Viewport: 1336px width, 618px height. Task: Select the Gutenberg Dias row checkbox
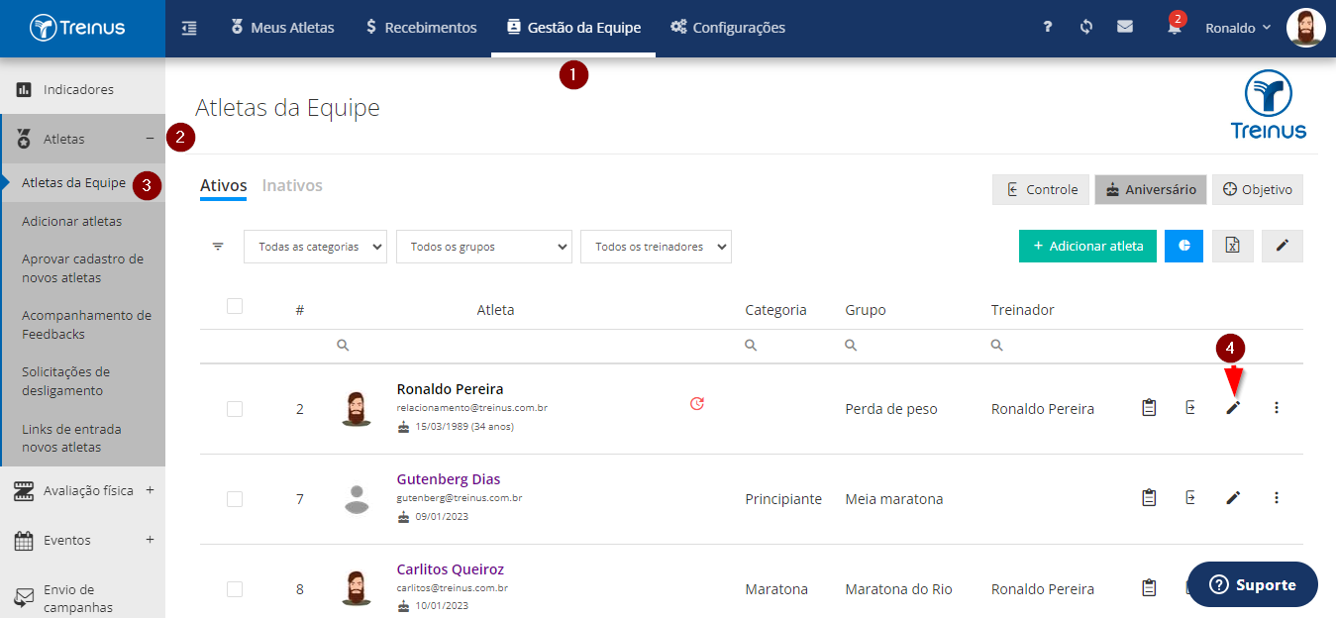tap(235, 499)
